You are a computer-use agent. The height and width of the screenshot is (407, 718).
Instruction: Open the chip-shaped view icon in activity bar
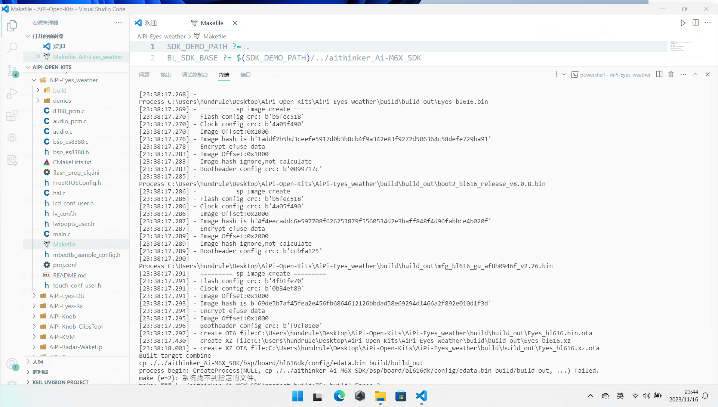click(x=12, y=138)
